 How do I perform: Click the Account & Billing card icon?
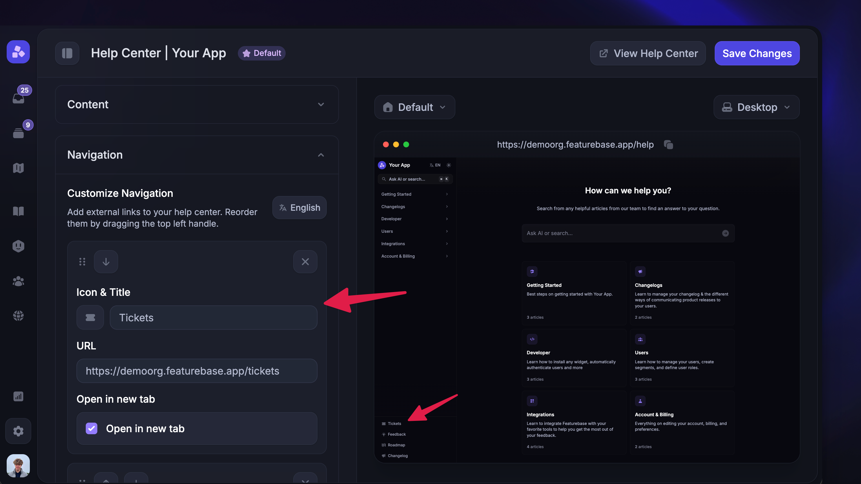(x=640, y=401)
